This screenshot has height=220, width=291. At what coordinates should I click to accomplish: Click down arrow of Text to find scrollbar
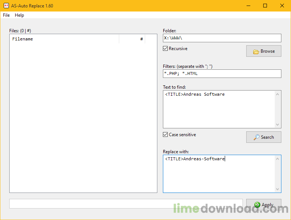tap(277, 124)
